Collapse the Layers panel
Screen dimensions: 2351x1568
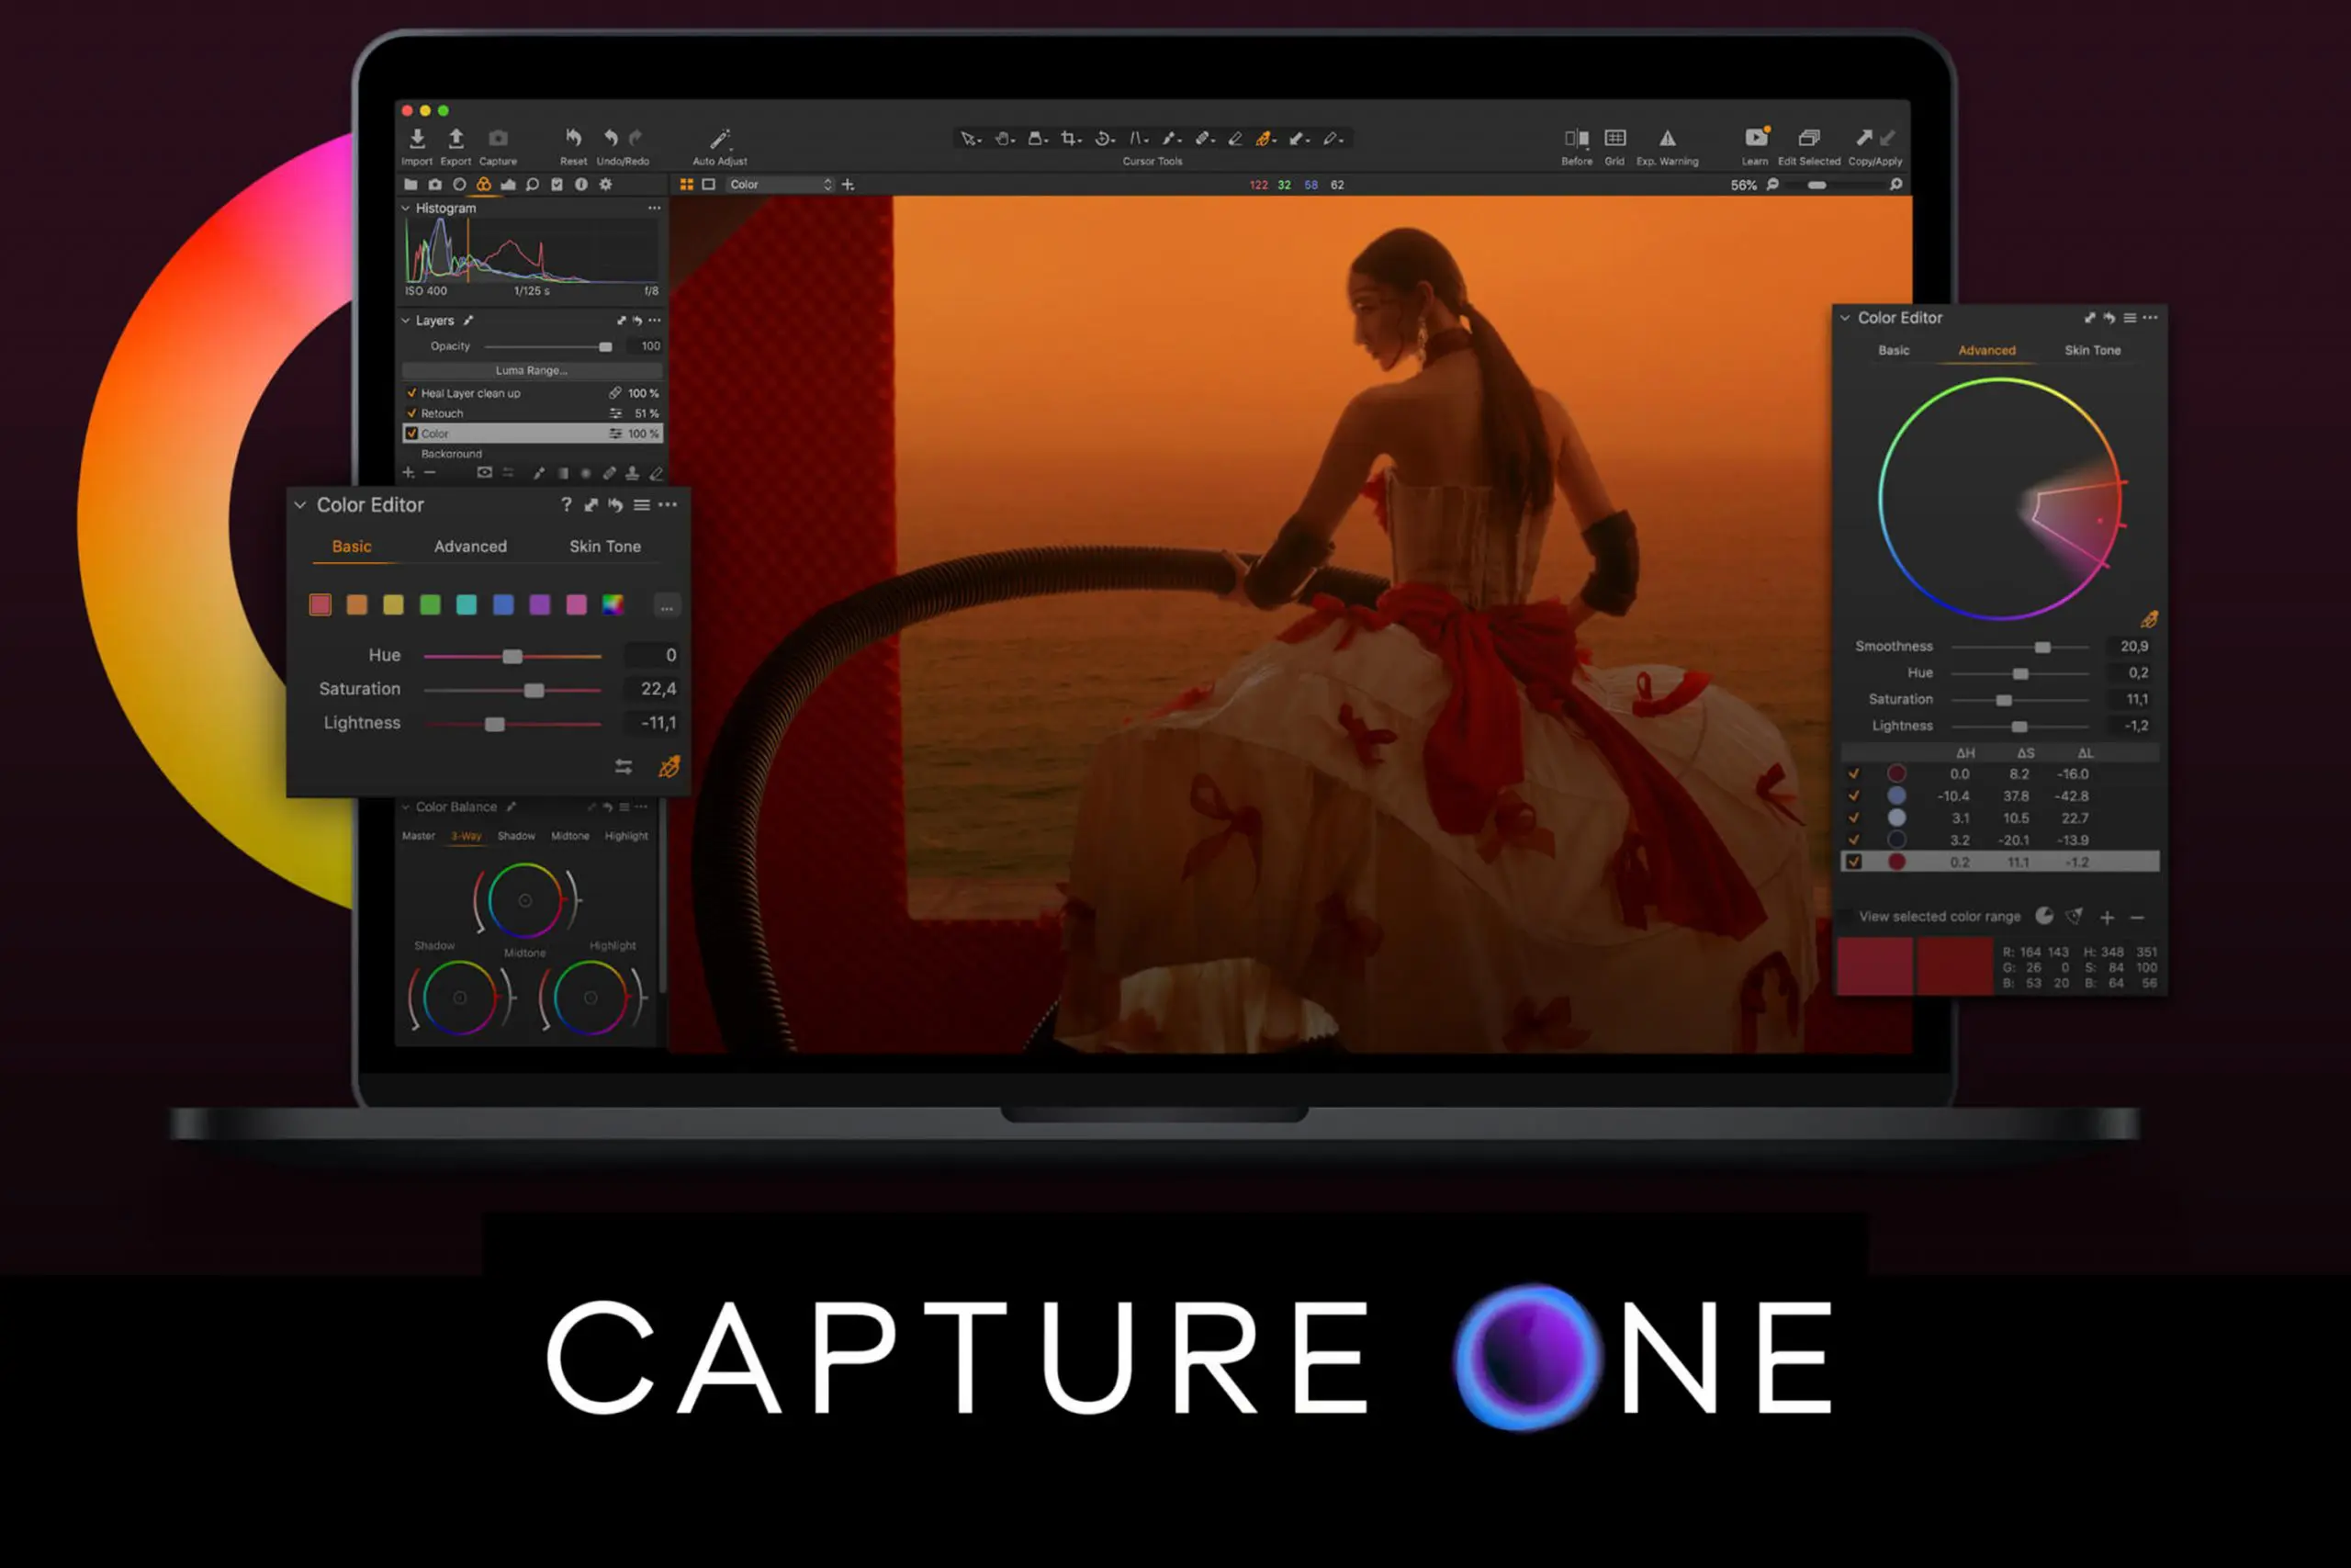(406, 320)
